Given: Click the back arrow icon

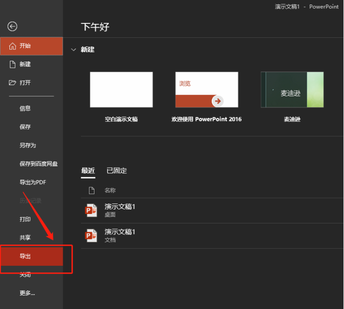Looking at the screenshot, I should [x=12, y=26].
